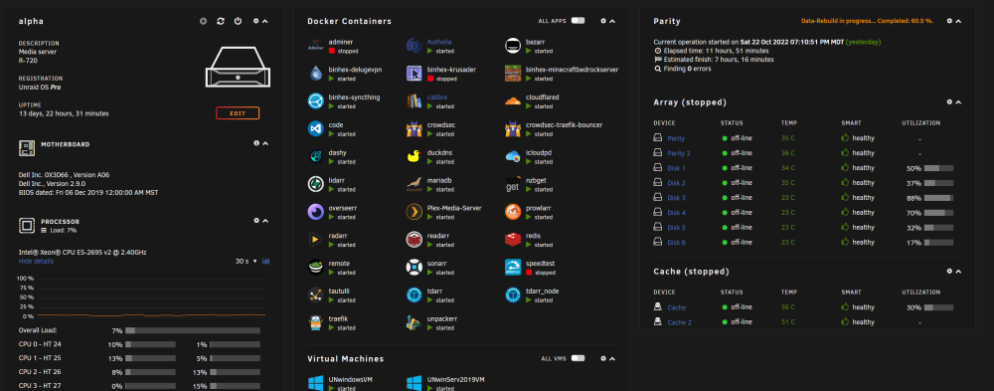The image size is (994, 391).
Task: Open the Parity 2 device link
Action: pyautogui.click(x=678, y=153)
